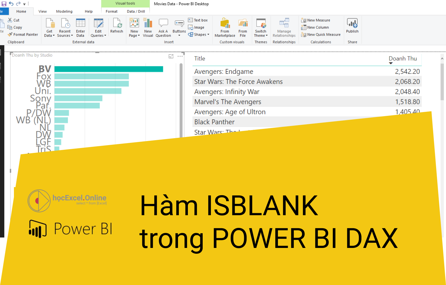Customize Quick Access Toolbar dropdown
The width and height of the screenshot is (446, 285).
(24, 4)
